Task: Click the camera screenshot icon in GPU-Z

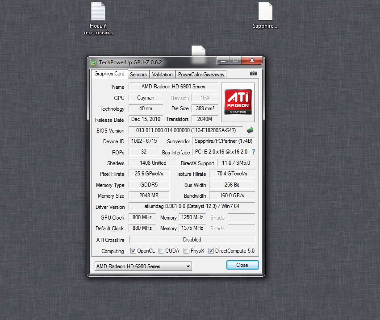Action: (254, 73)
